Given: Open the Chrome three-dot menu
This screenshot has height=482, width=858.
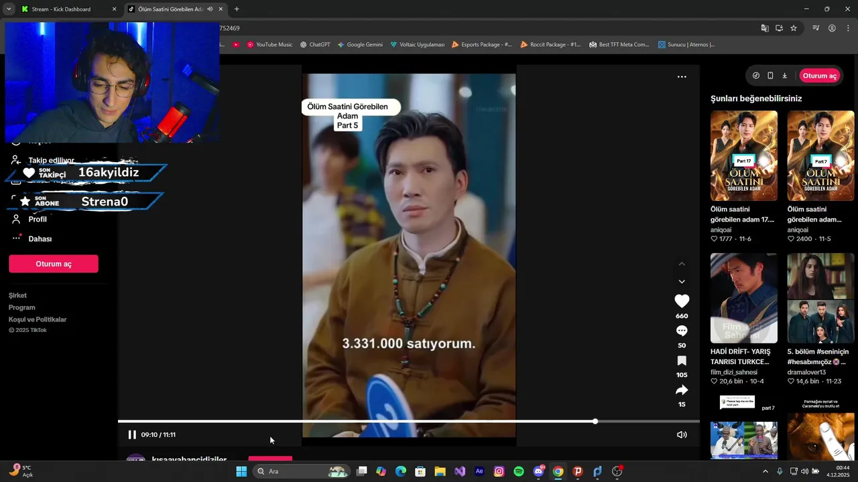Looking at the screenshot, I should (848, 28).
